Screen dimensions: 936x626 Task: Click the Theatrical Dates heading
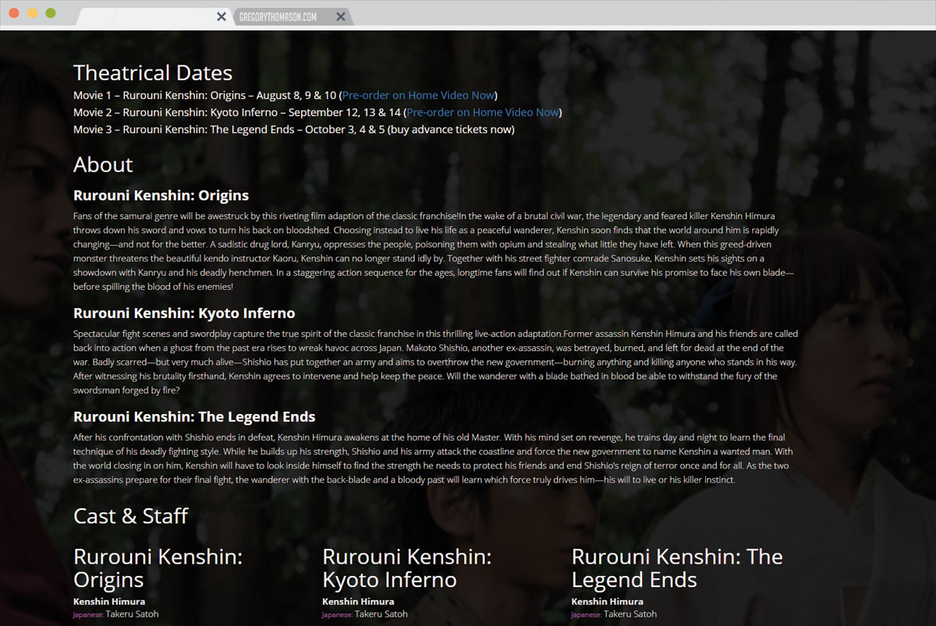(x=153, y=73)
